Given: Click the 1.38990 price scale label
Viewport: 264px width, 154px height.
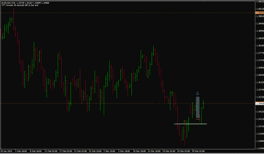Looking at the screenshot, I should coord(260,31).
